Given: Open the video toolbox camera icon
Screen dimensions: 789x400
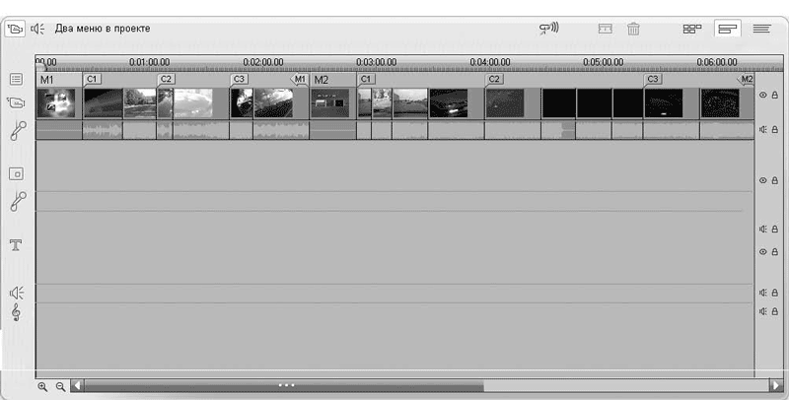Looking at the screenshot, I should pyautogui.click(x=16, y=29).
